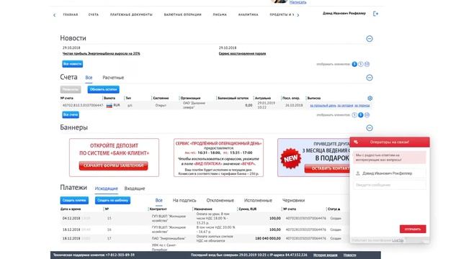Click the Обновить остатки button
The width and height of the screenshot is (461, 259).
(x=103, y=89)
